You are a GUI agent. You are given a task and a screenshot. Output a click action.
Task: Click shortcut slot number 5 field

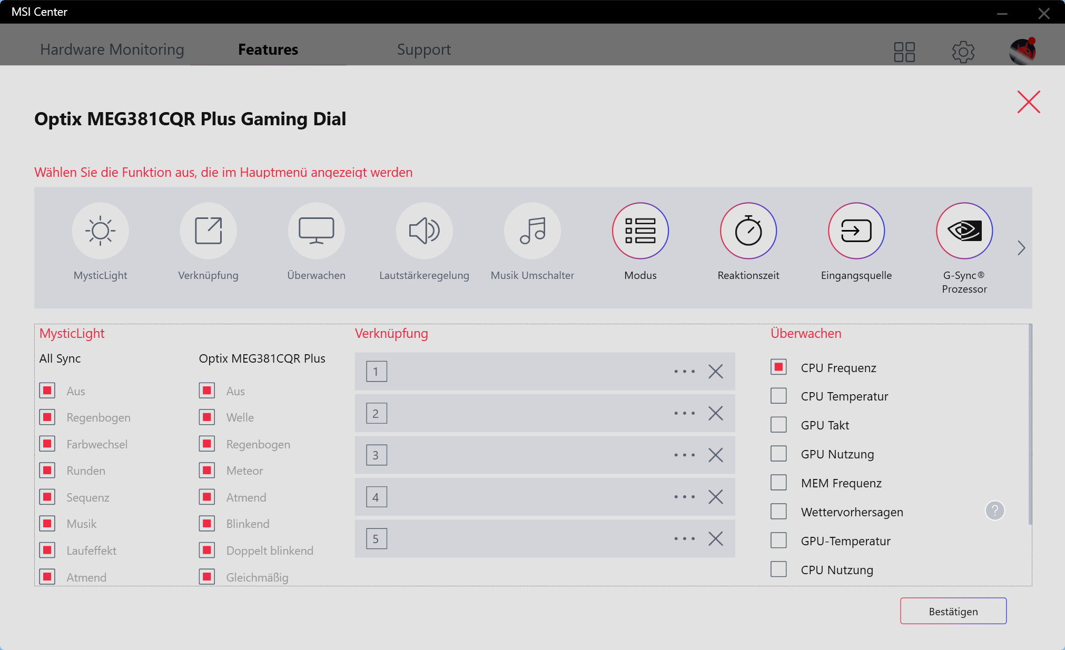pyautogui.click(x=545, y=538)
